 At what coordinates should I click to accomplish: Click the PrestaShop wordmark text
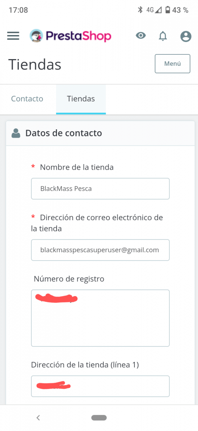78,36
